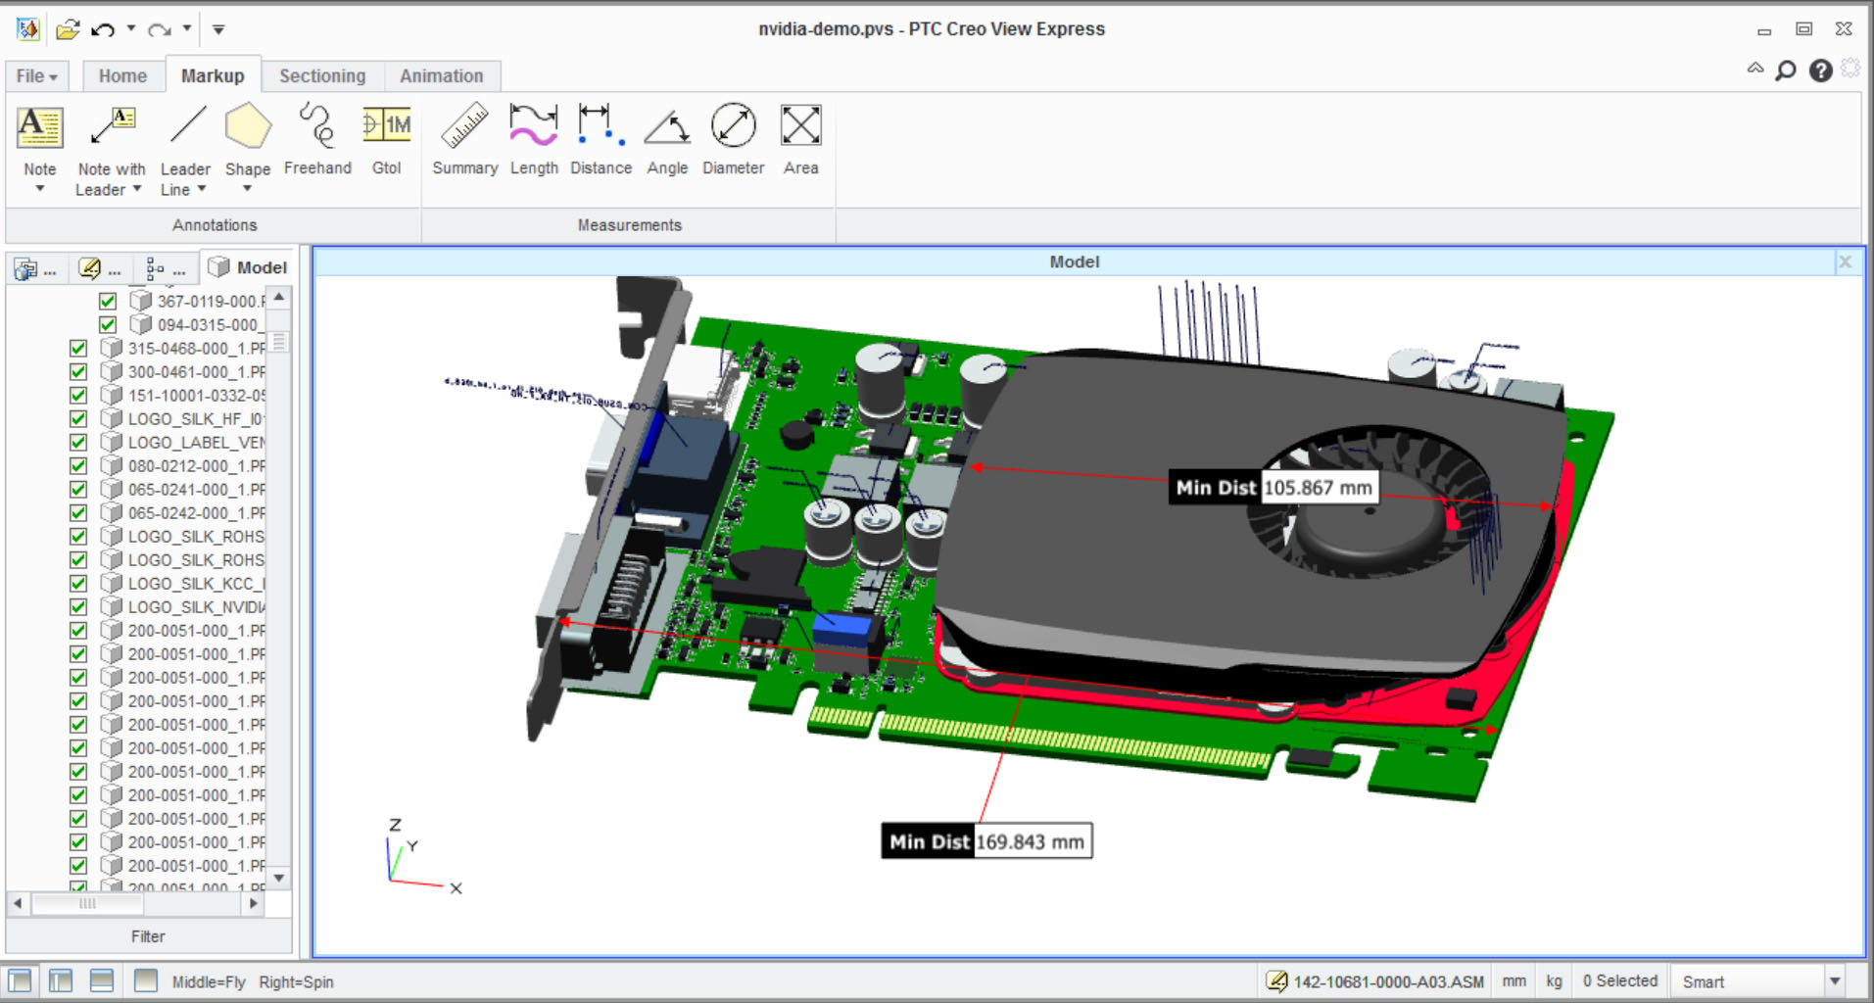Expand the Note with Leader dropdown arrow
The width and height of the screenshot is (1874, 1003).
(137, 189)
